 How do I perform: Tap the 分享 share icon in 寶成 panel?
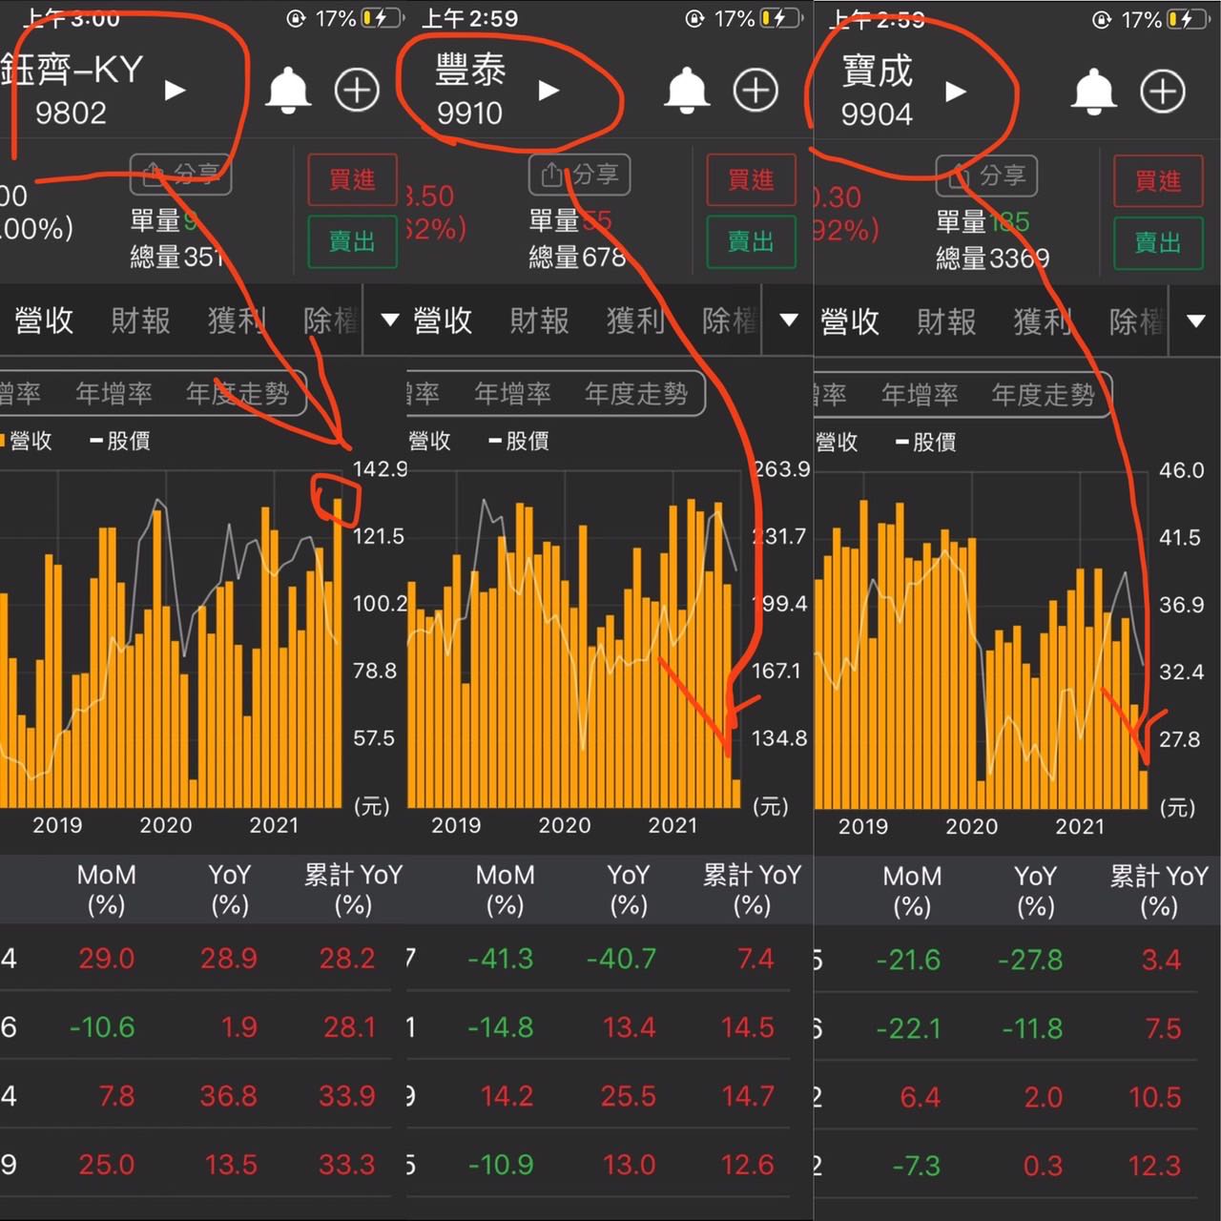pyautogui.click(x=986, y=176)
